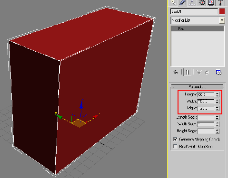Click the object name field Box01
The width and height of the screenshot is (228, 178).
pos(194,11)
